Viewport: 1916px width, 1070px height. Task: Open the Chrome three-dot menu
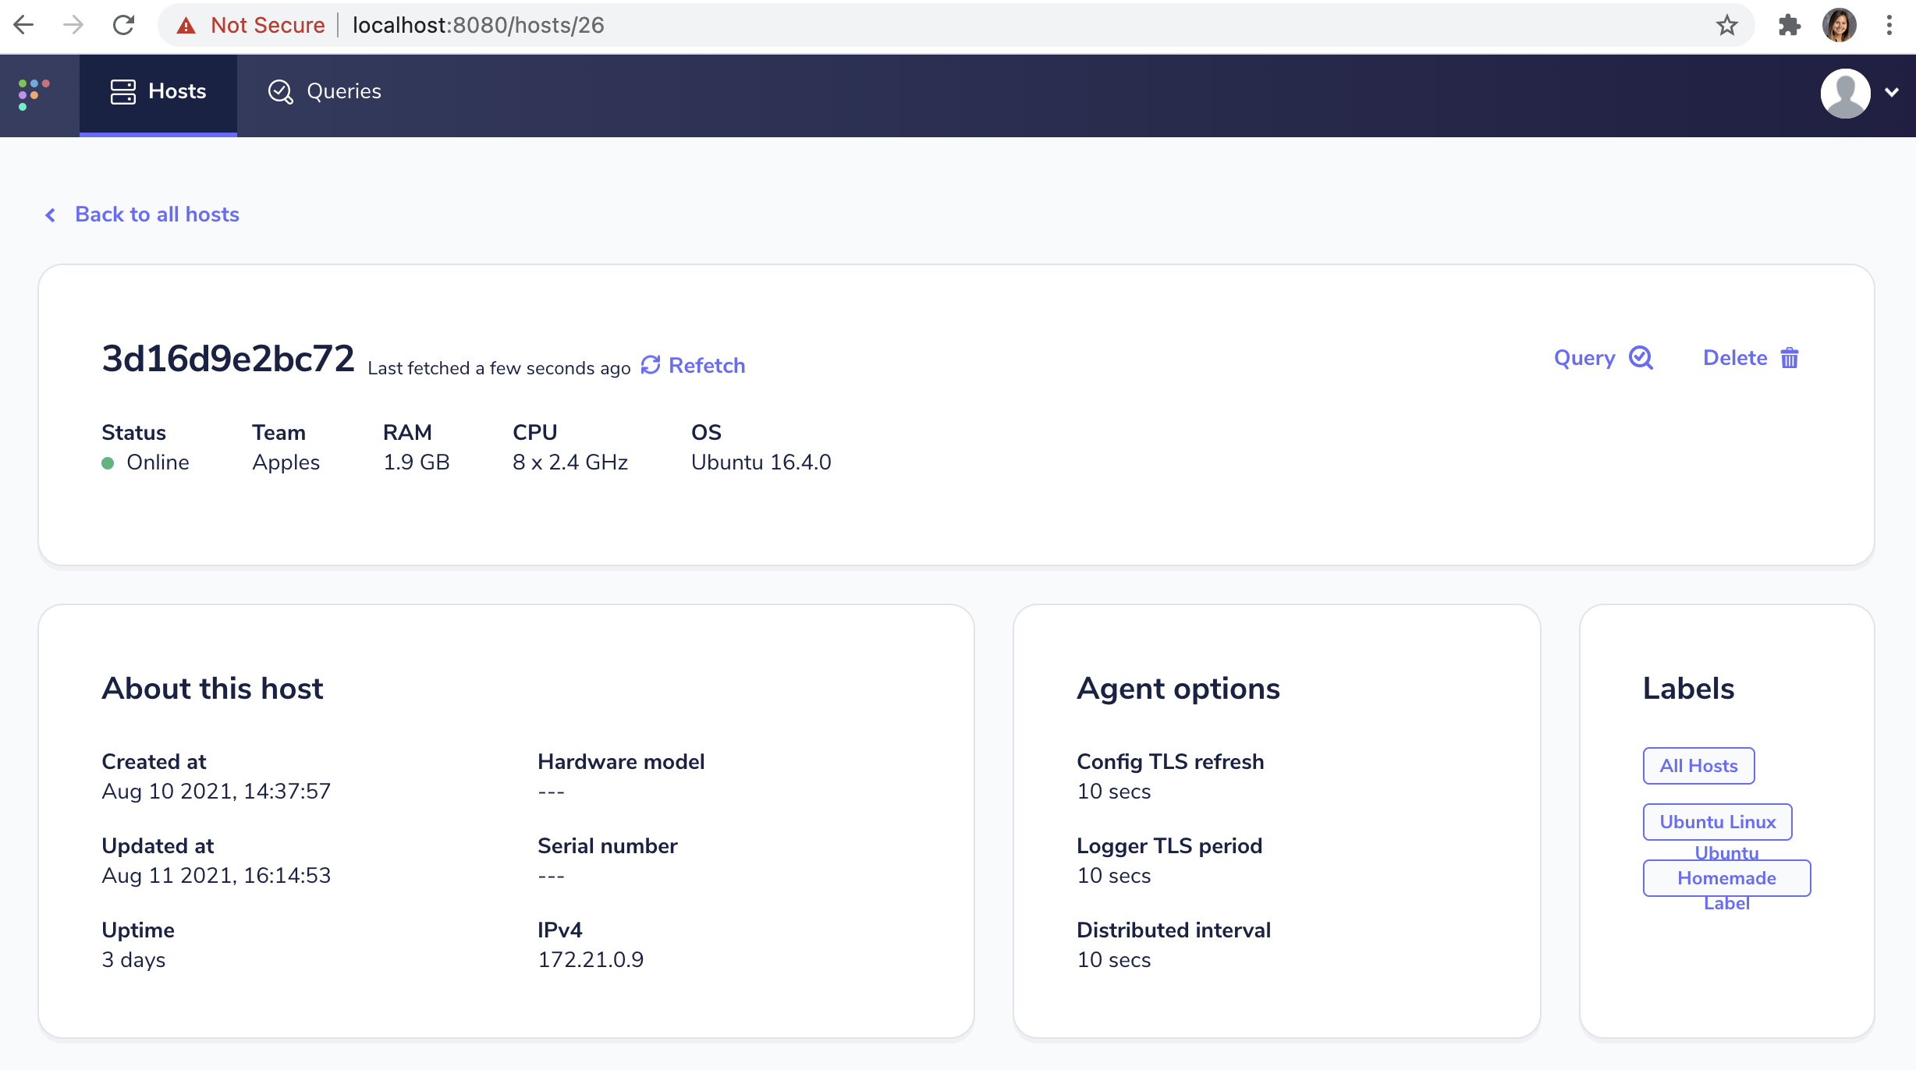click(1889, 26)
